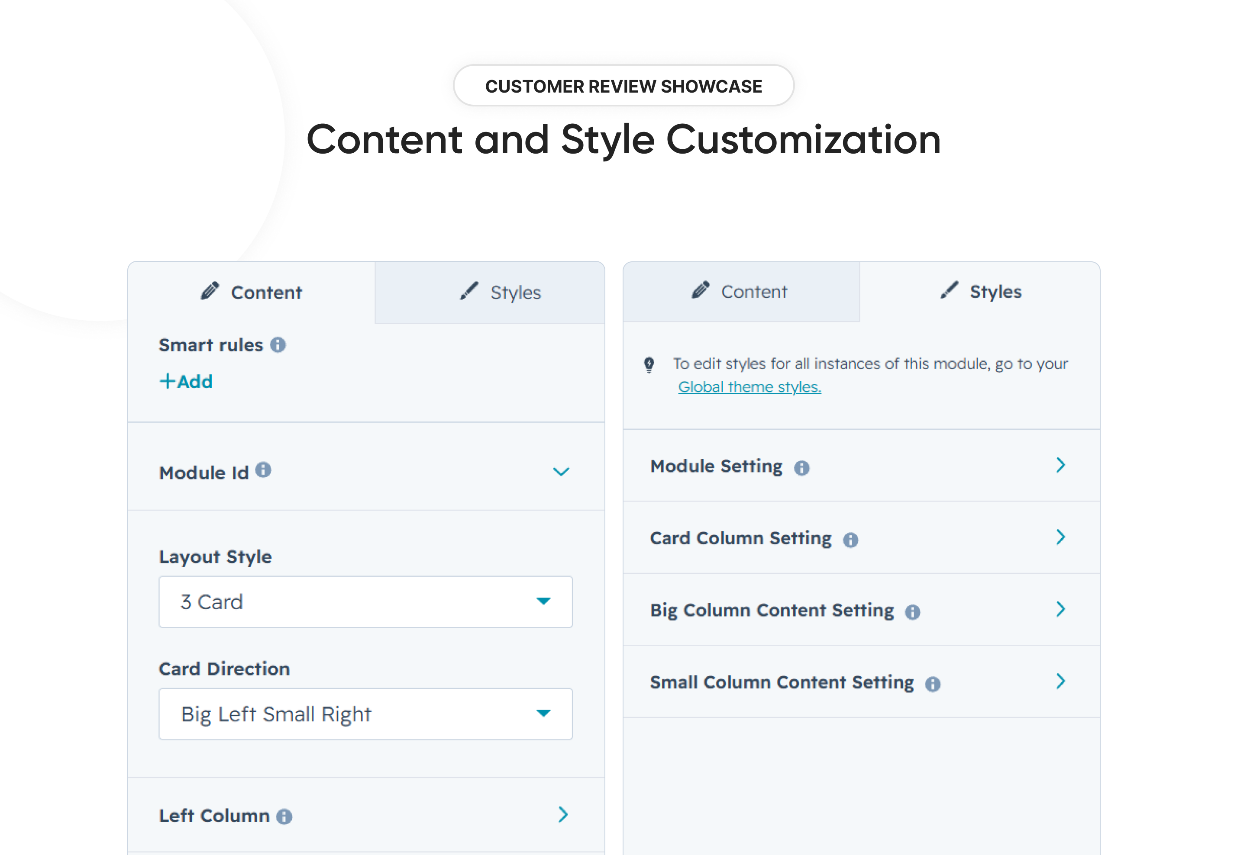1247x855 pixels.
Task: Open the Card Direction dropdown
Action: tap(366, 714)
